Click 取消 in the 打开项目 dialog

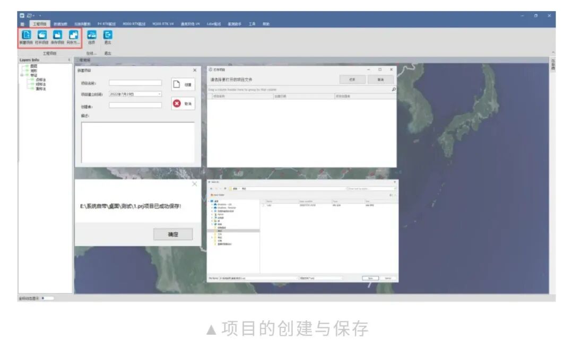380,80
